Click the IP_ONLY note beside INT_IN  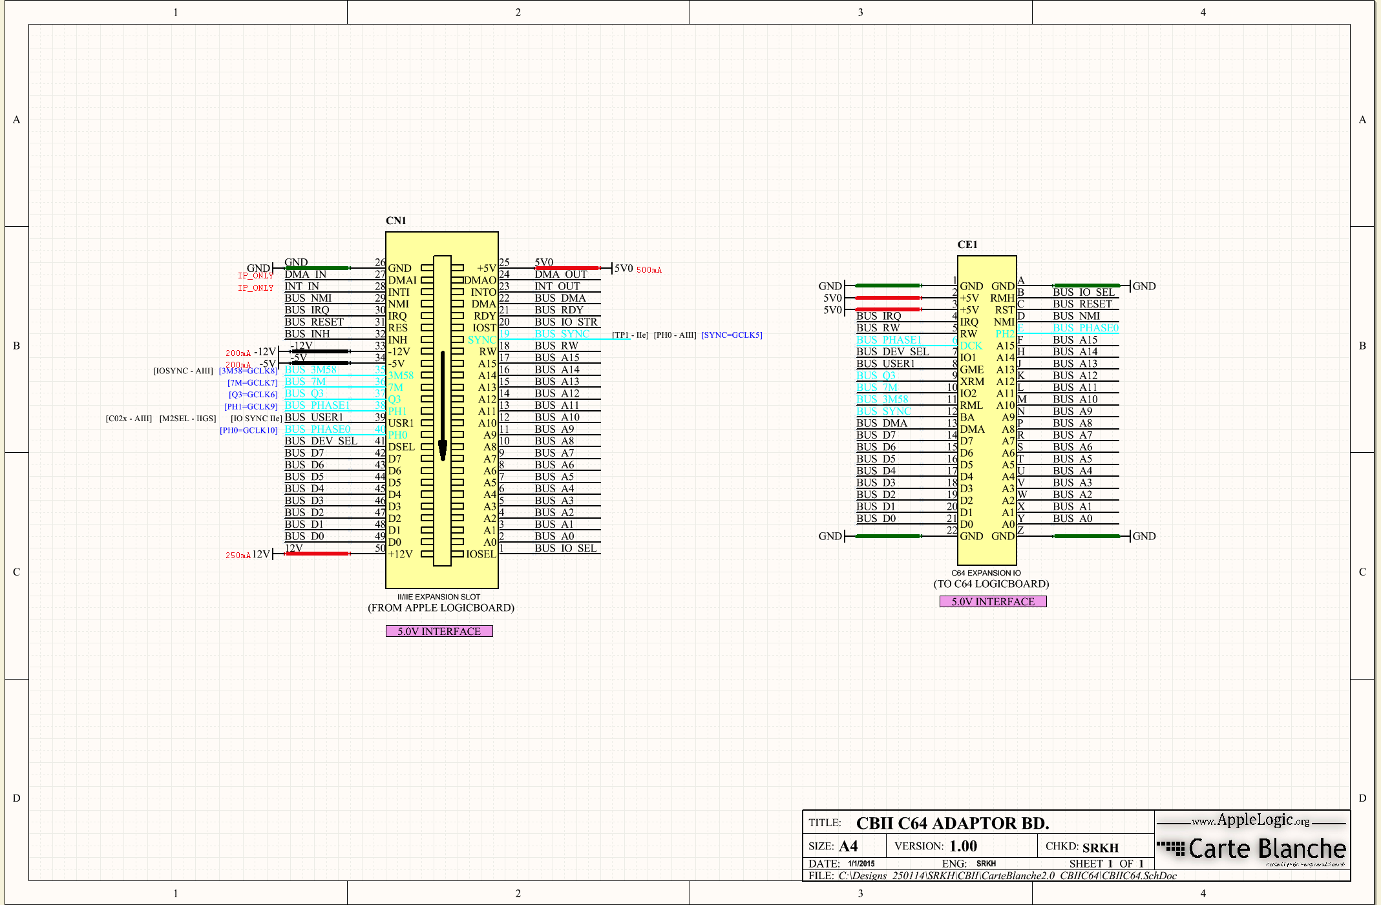coord(256,288)
